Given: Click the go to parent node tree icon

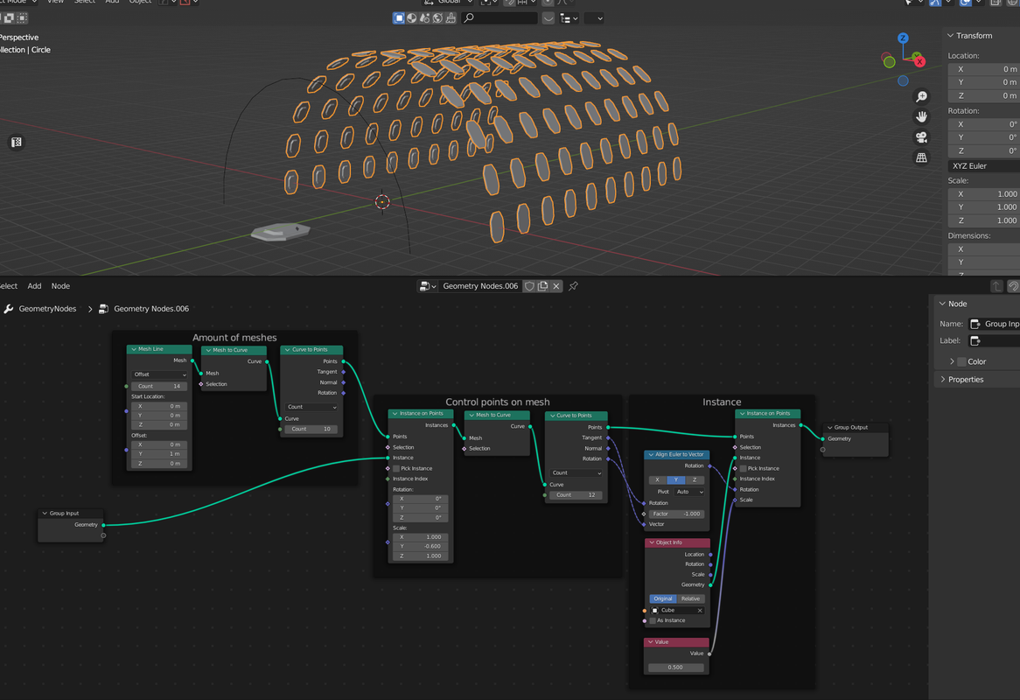Looking at the screenshot, I should 996,286.
